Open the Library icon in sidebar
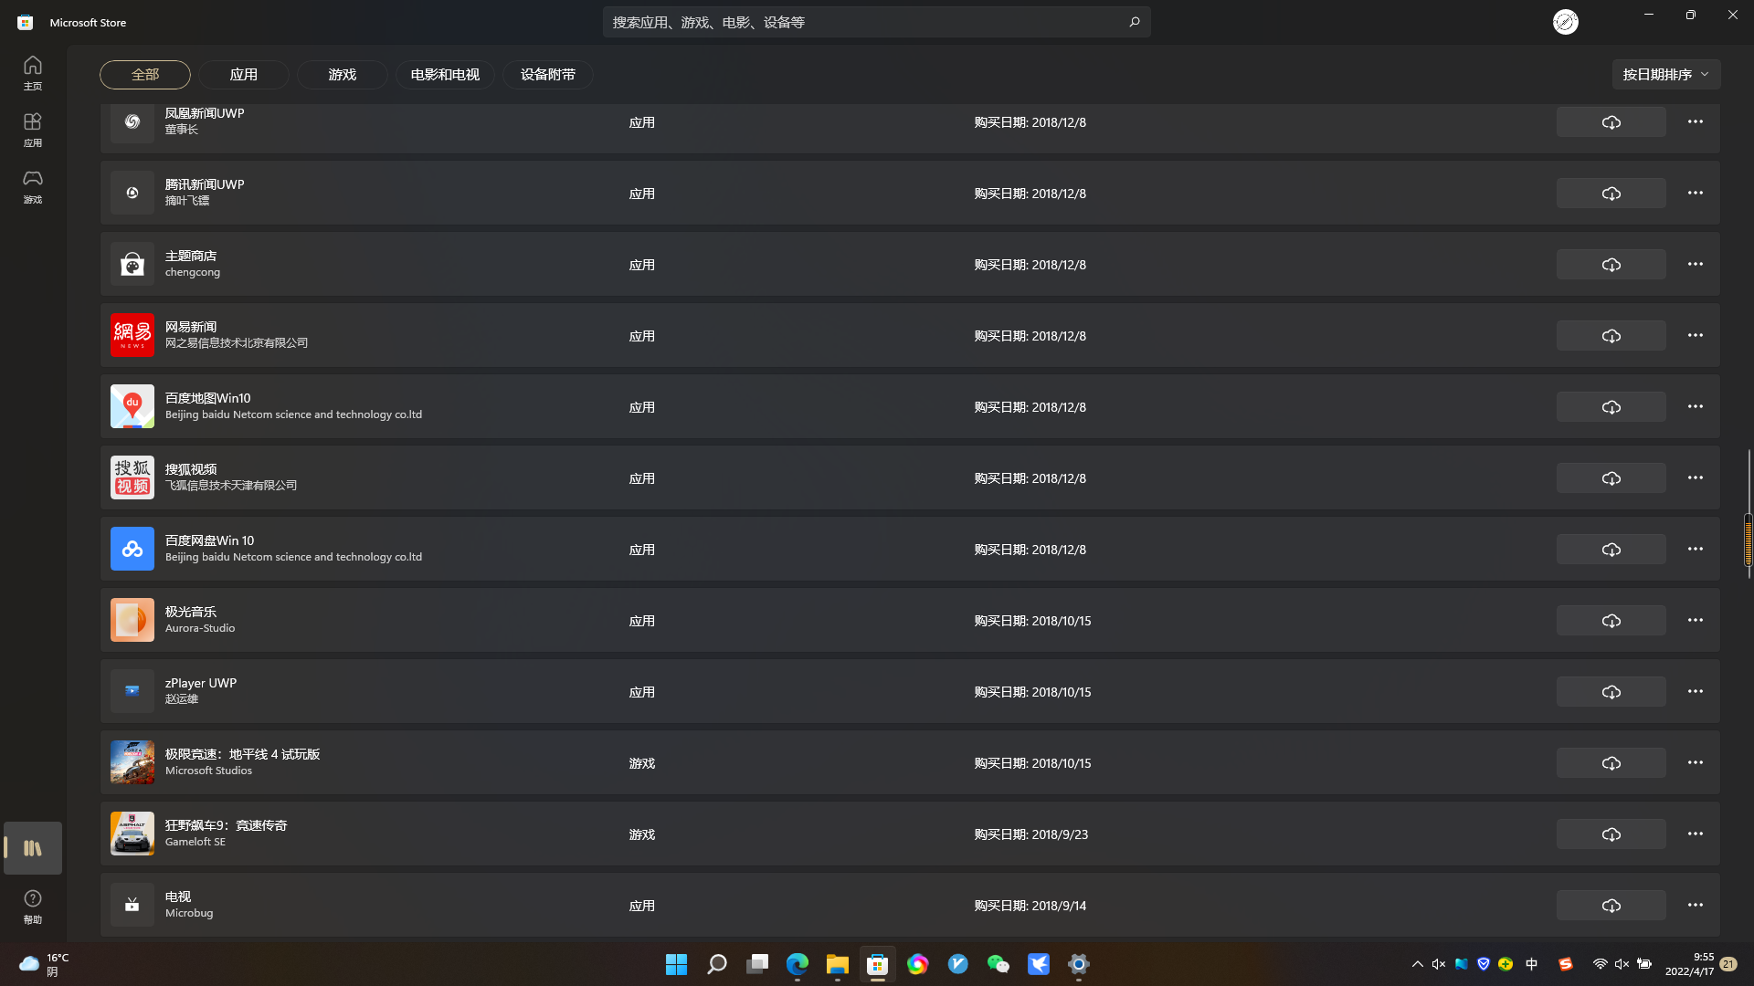The image size is (1754, 986). (x=33, y=848)
